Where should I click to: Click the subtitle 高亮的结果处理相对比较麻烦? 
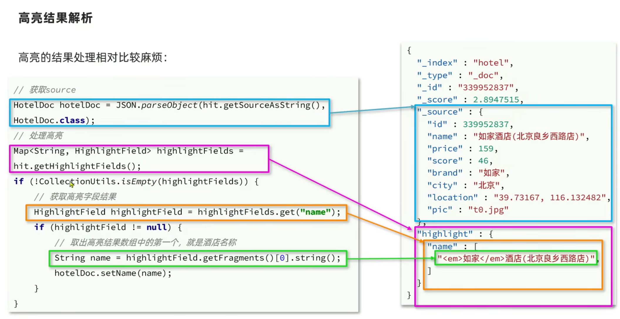click(93, 57)
